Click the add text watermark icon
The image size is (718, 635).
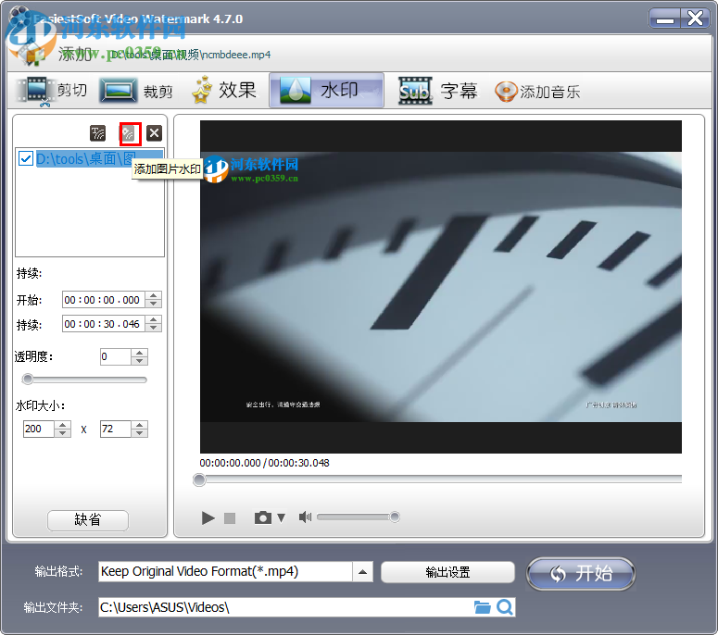[97, 133]
